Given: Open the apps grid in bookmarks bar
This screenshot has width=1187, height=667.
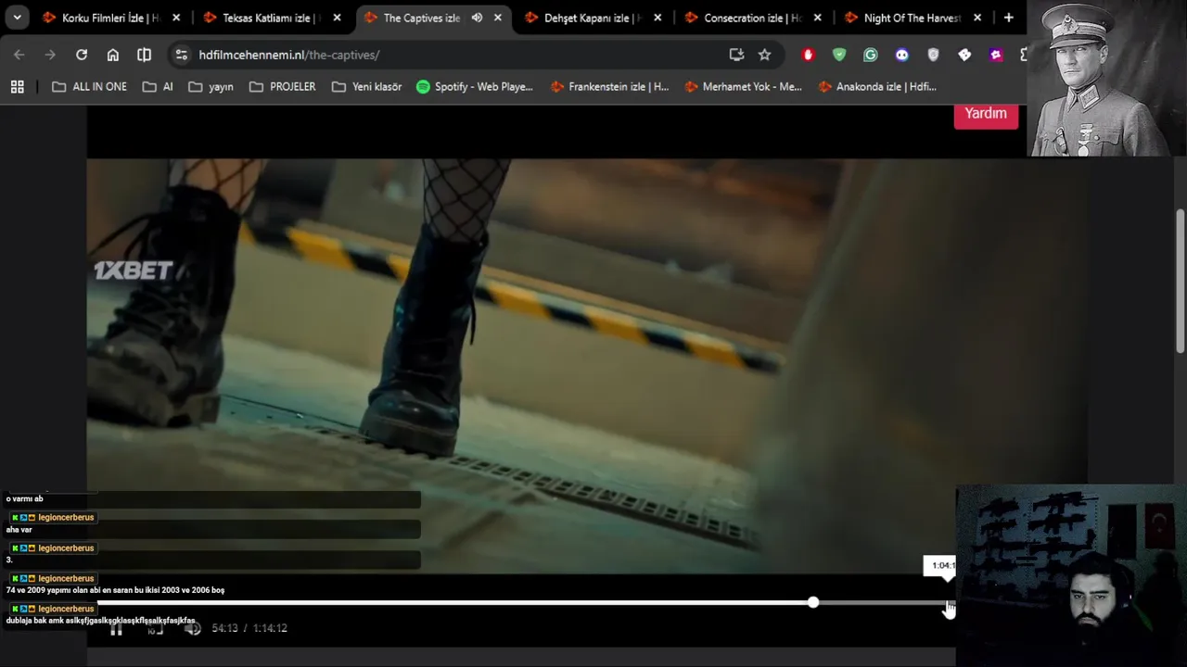Looking at the screenshot, I should [17, 86].
